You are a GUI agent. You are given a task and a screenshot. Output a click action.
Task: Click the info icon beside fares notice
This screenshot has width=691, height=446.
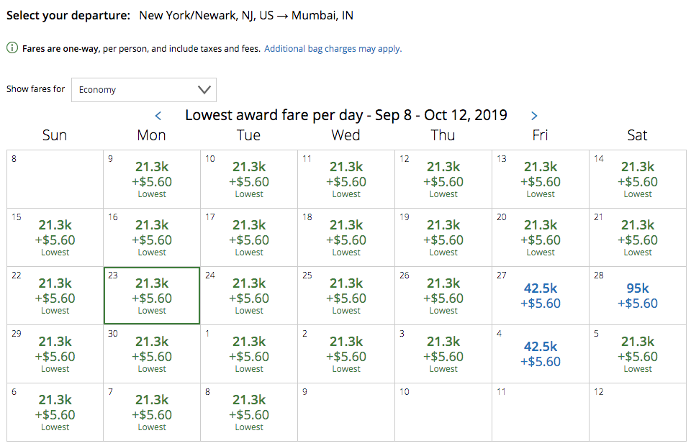12,49
